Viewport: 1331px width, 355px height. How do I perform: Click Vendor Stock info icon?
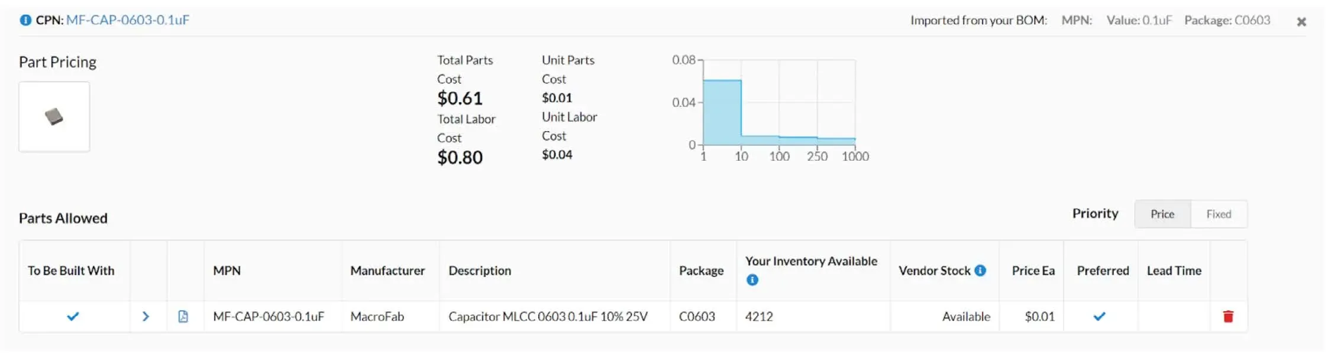point(980,271)
